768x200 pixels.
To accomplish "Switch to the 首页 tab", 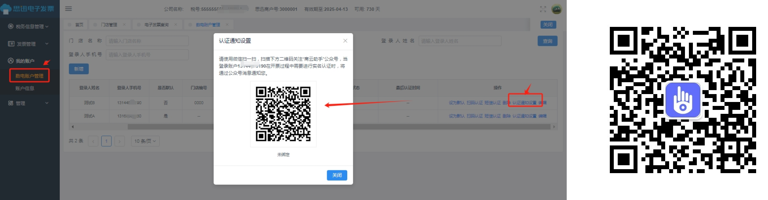I will [76, 25].
